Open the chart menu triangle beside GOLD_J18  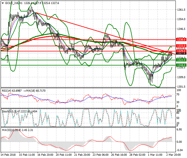point(3,3)
